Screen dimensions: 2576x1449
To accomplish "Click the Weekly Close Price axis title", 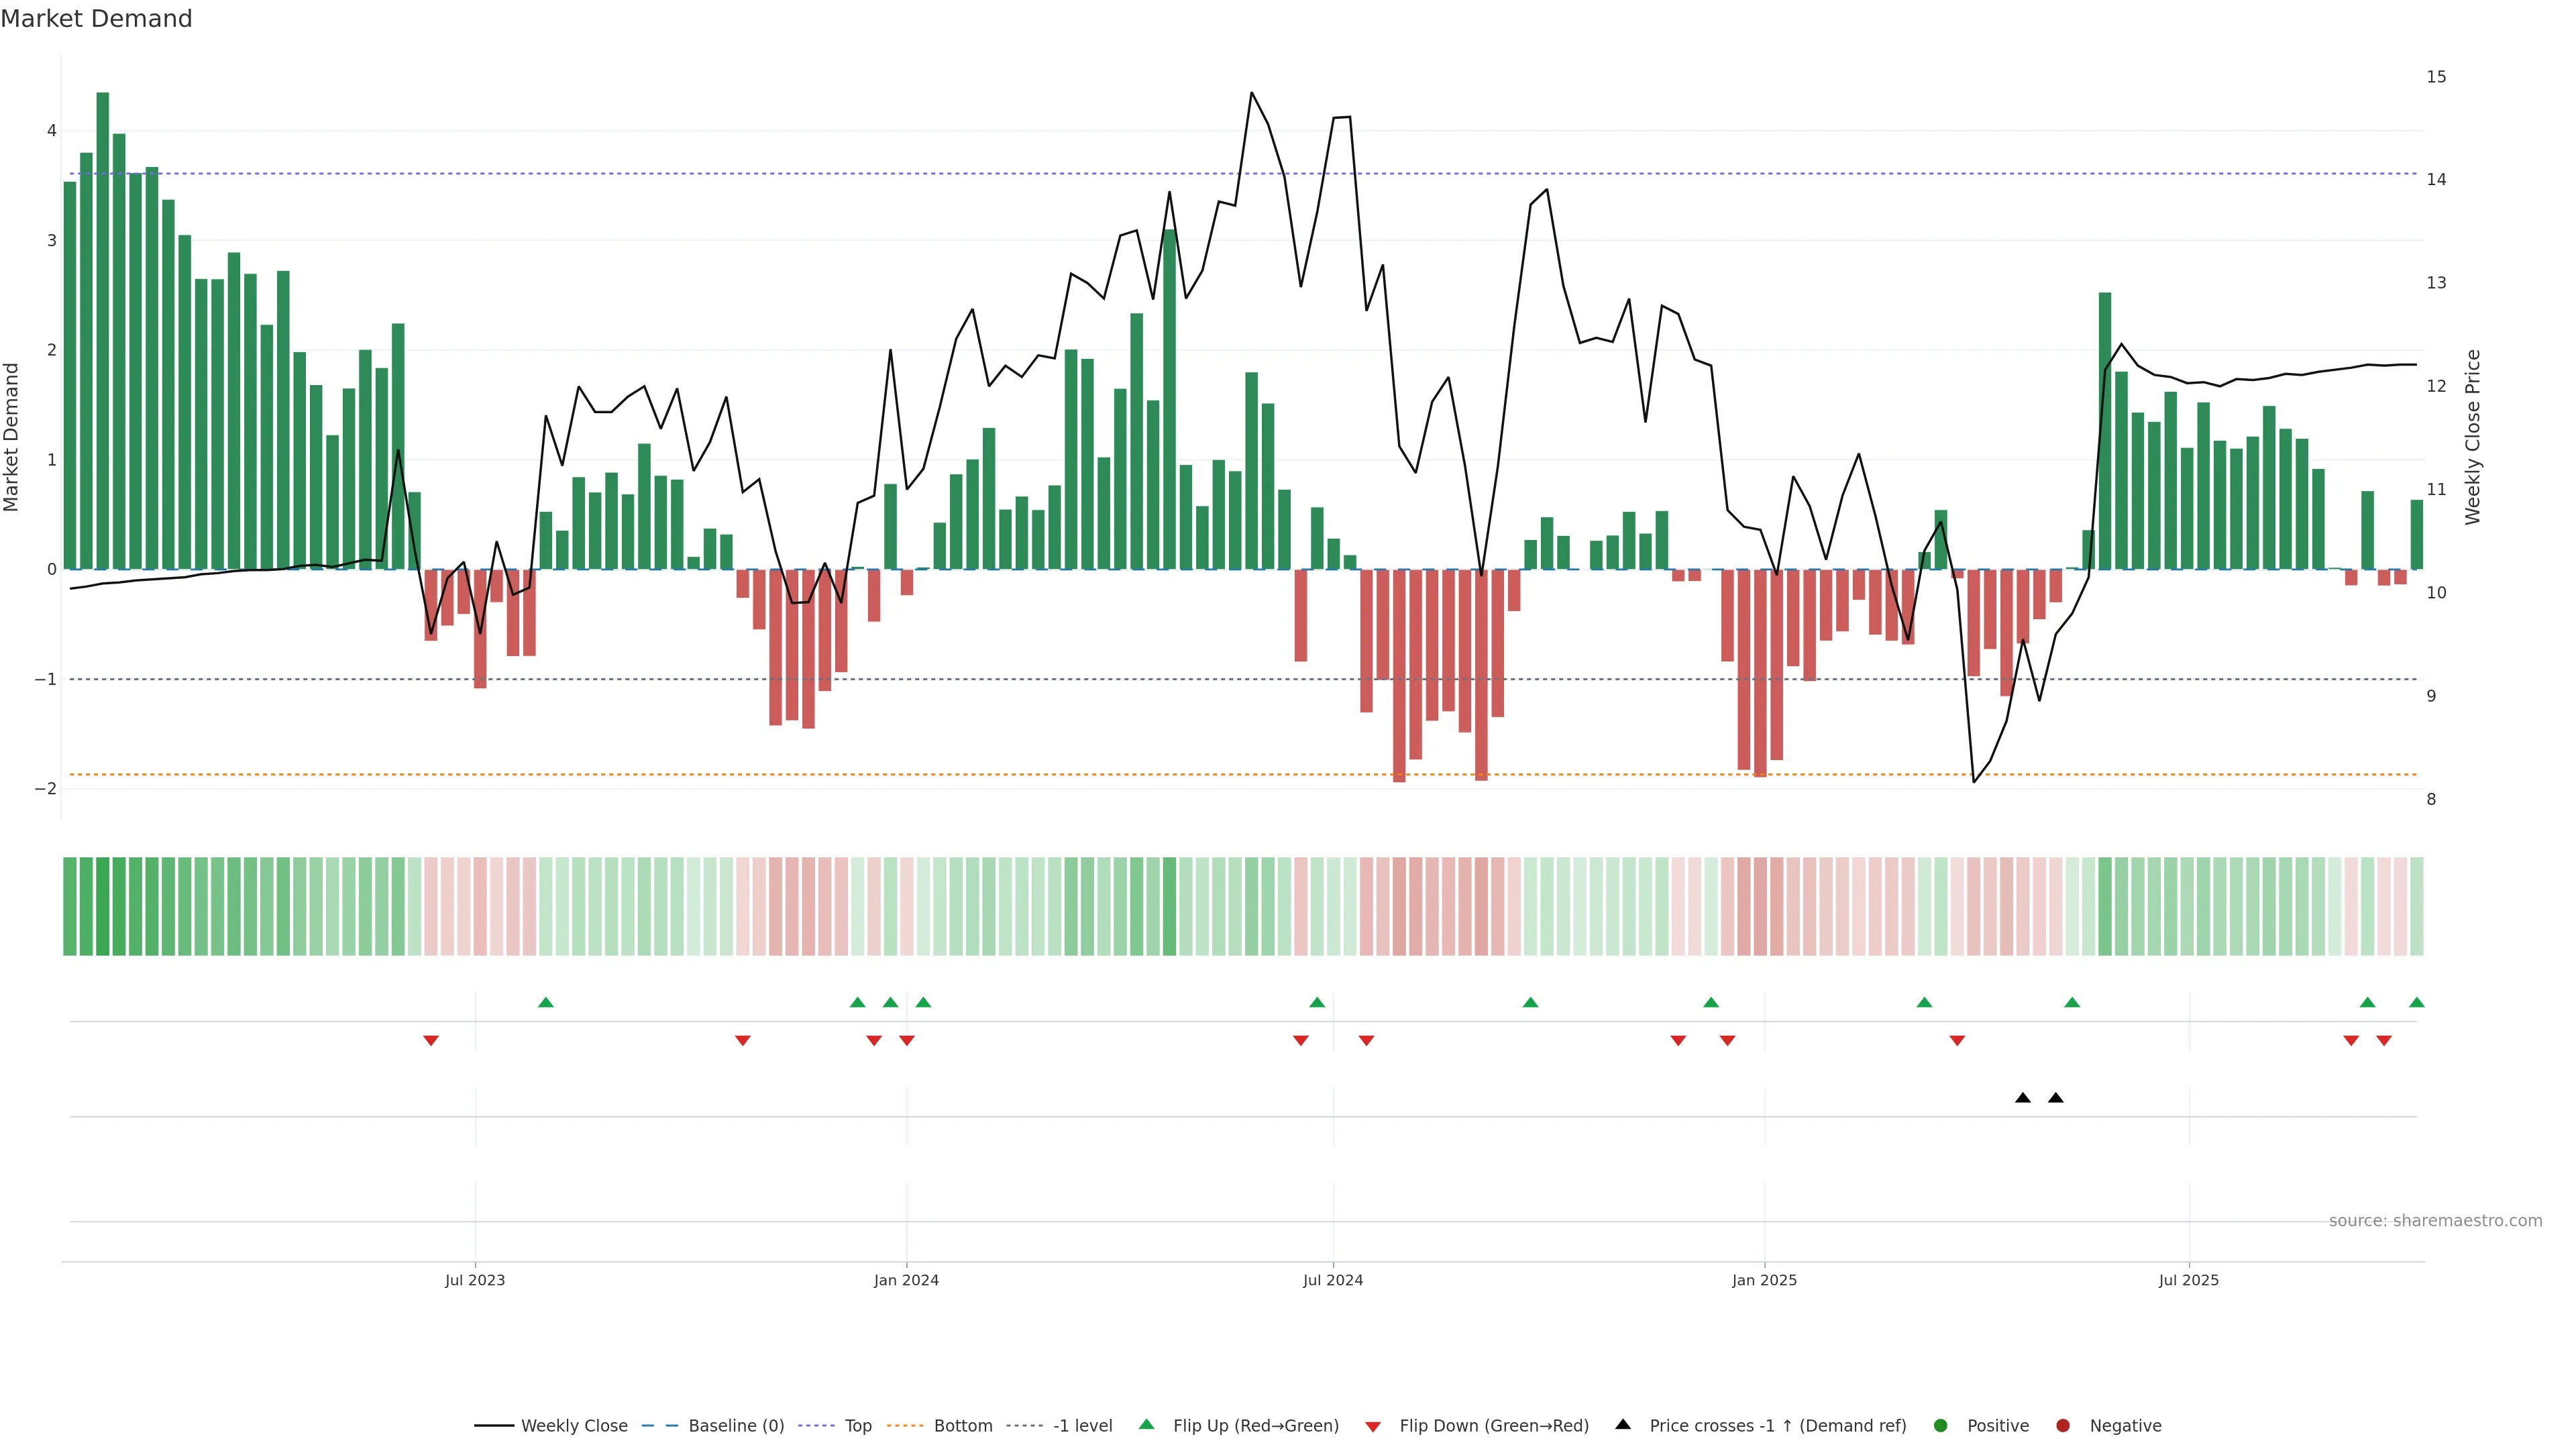I will coord(2472,437).
